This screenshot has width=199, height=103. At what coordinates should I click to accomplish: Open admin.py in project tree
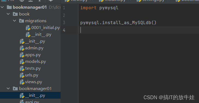[x=34, y=48]
